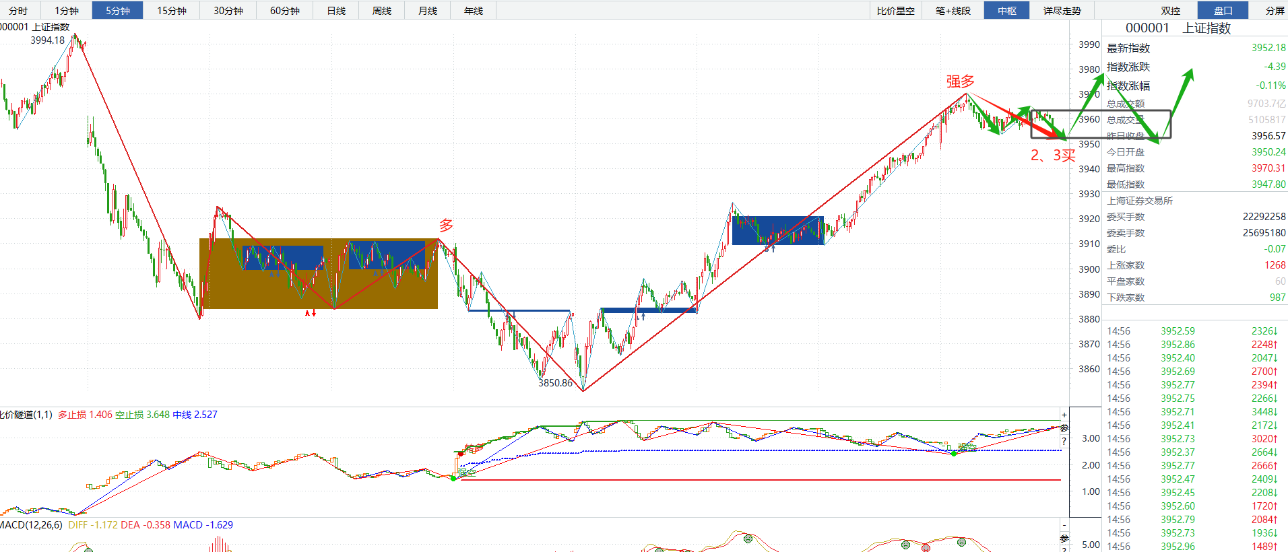Toggle the 中枢 overlay button
Screen dimensions: 1288x552
pyautogui.click(x=1007, y=10)
